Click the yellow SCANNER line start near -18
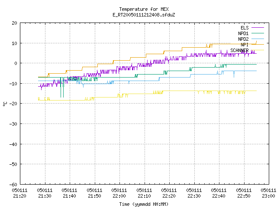Viewport: 277px width, 208px height. click(x=39, y=99)
